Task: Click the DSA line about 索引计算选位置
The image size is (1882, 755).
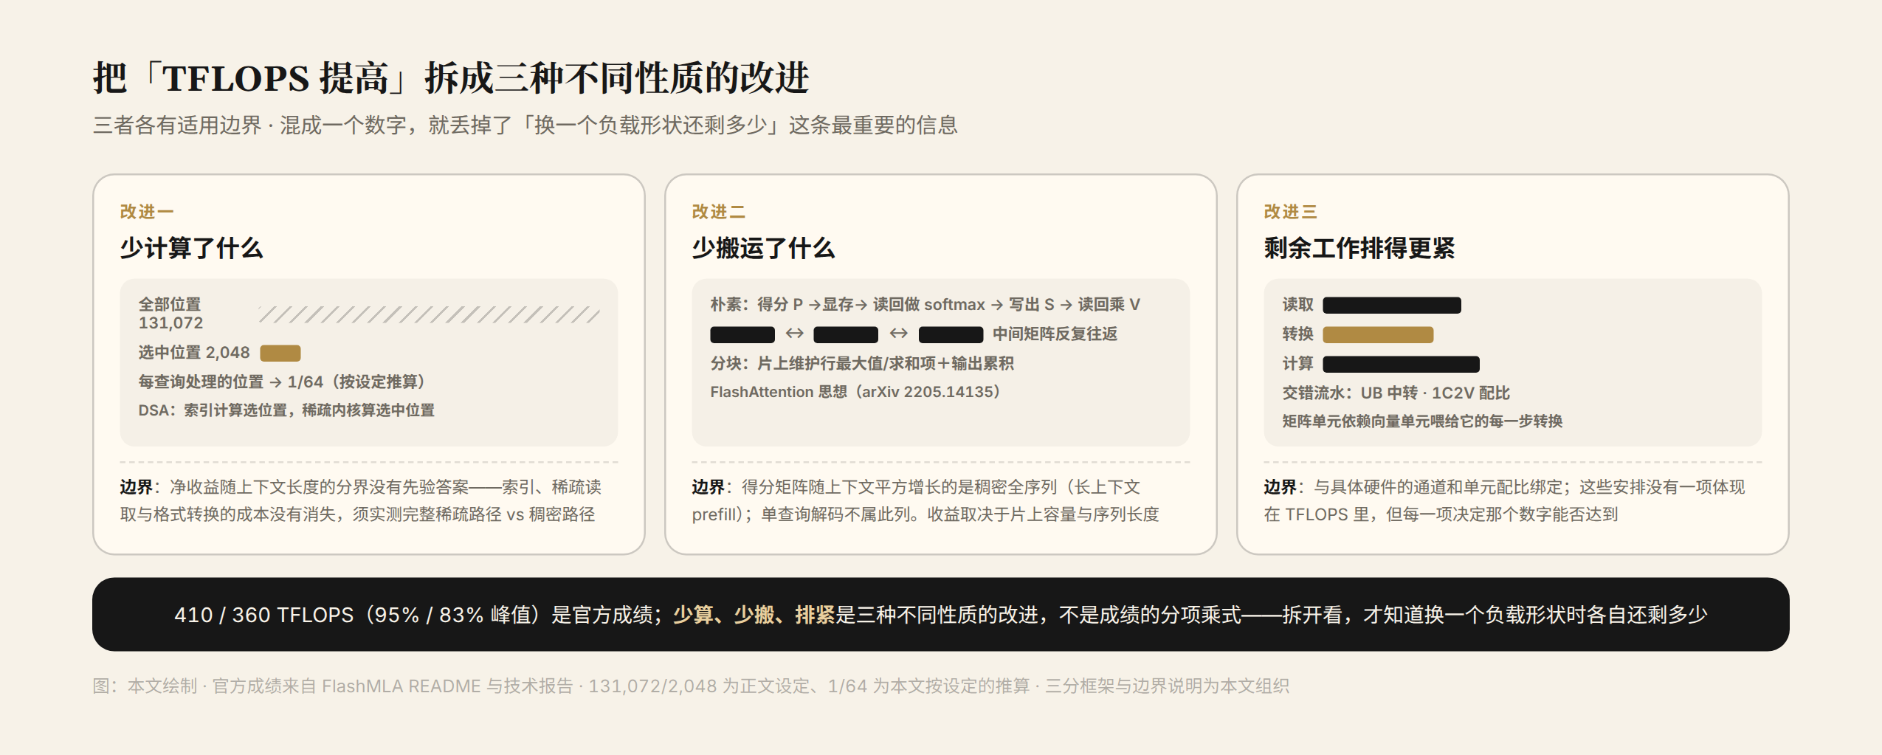Action: [x=286, y=410]
